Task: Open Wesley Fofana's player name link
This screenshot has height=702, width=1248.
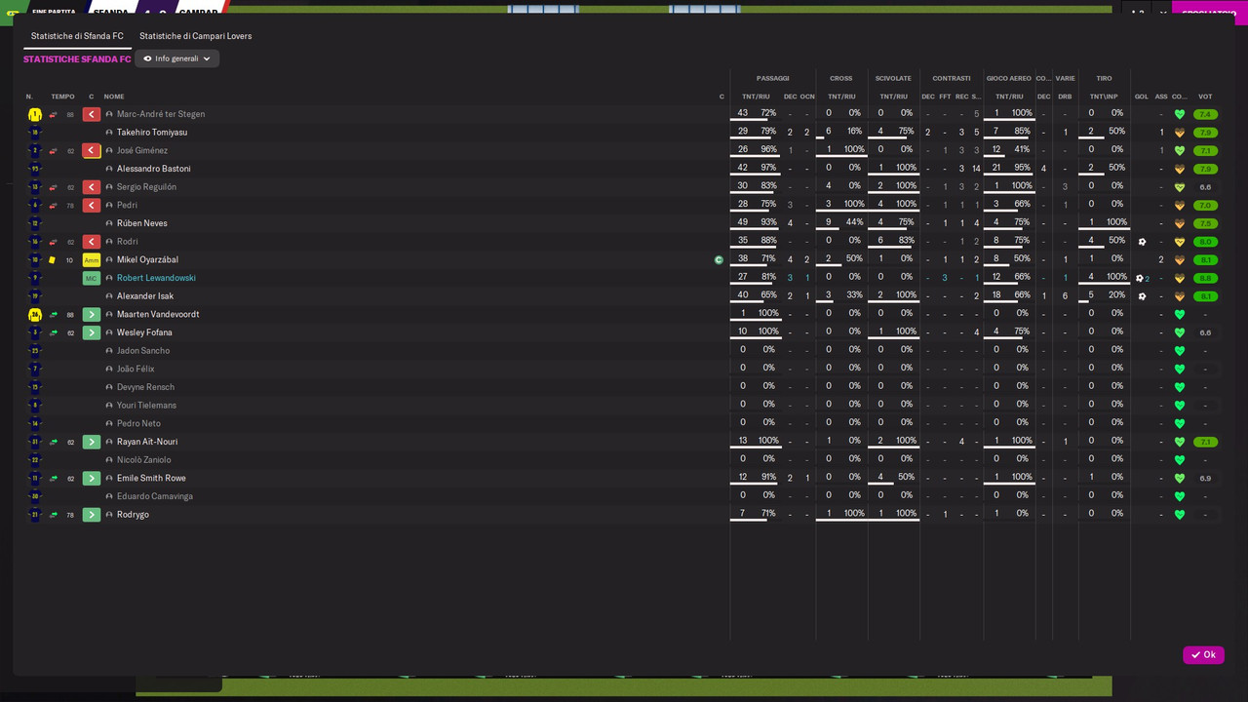Action: 144,332
